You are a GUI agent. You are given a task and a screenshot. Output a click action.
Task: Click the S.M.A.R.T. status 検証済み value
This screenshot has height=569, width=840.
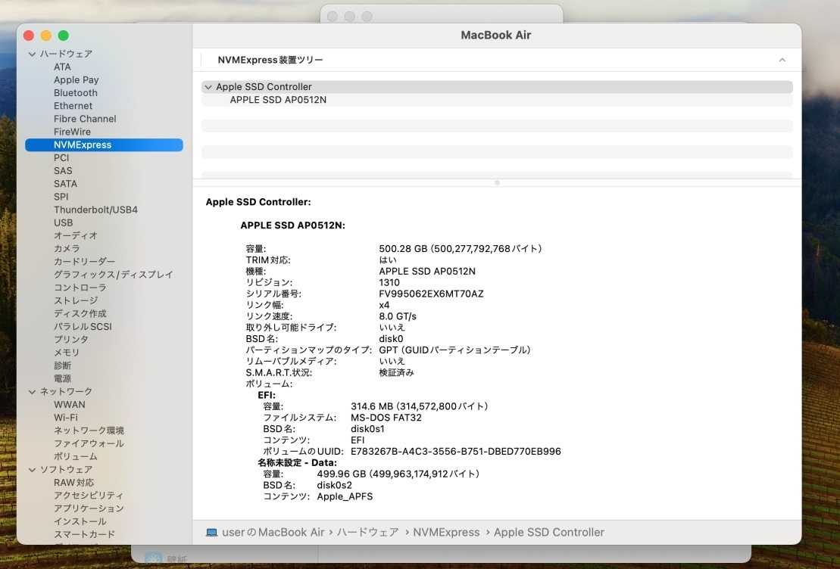click(x=396, y=372)
